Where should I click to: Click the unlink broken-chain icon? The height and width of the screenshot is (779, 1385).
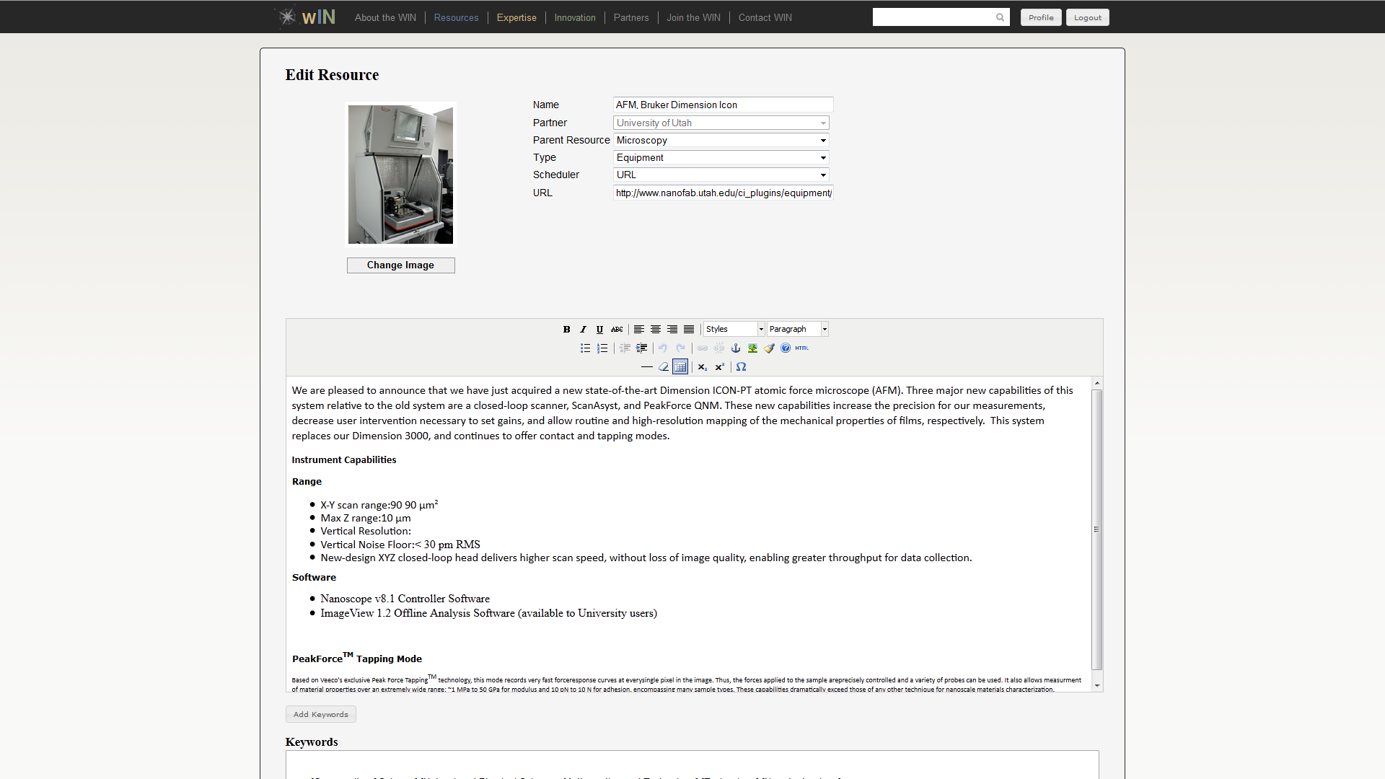[x=719, y=348]
